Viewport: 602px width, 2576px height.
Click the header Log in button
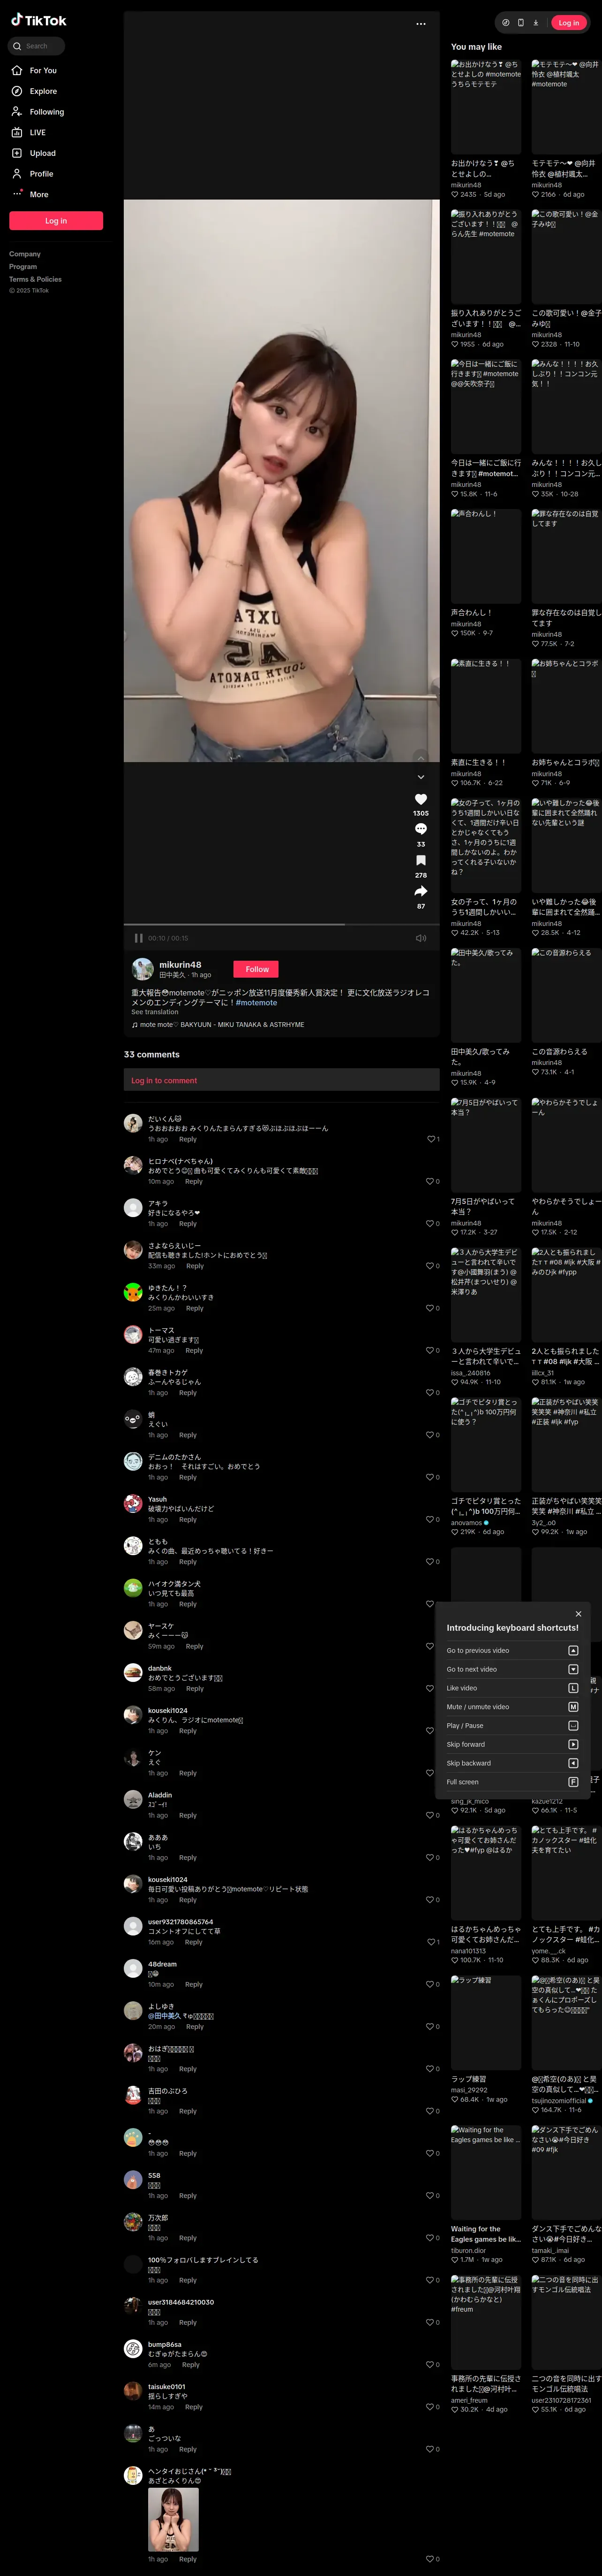tap(569, 23)
